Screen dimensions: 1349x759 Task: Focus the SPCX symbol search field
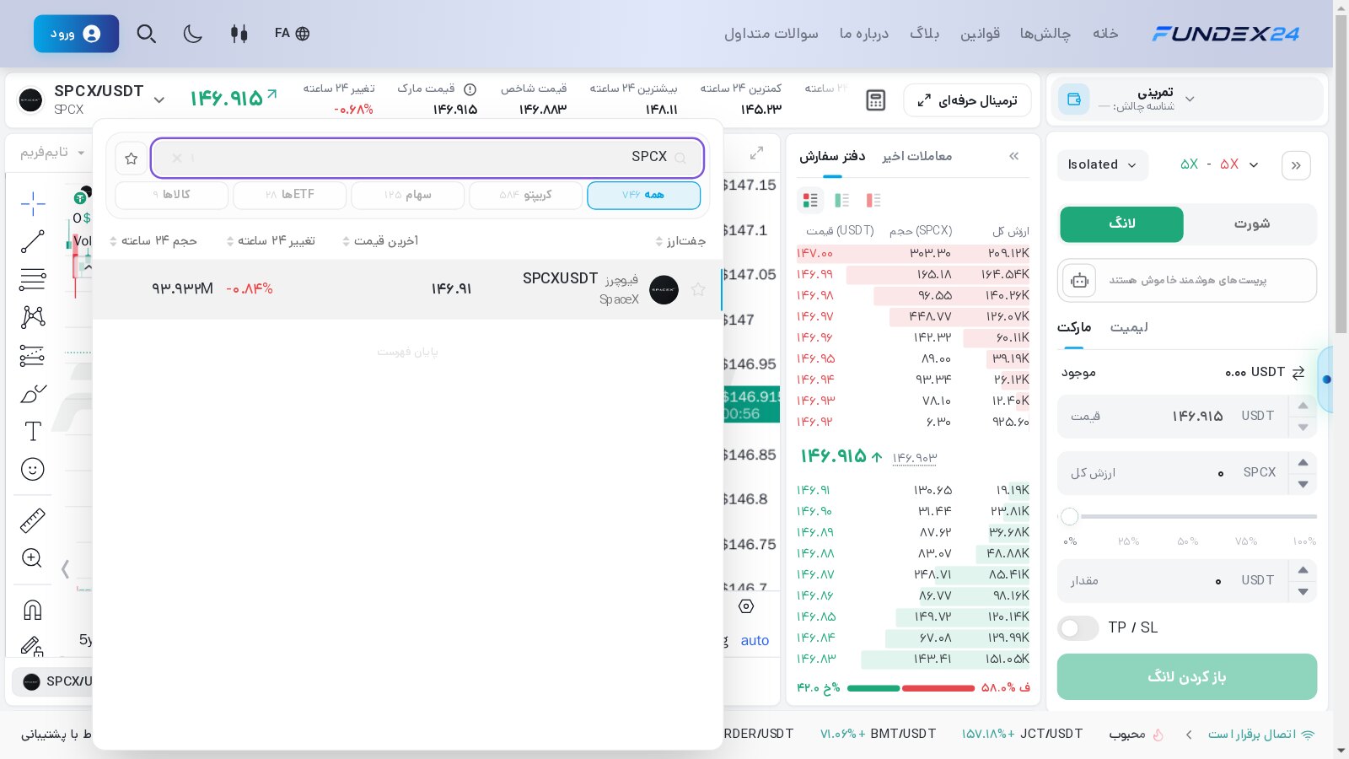point(427,158)
